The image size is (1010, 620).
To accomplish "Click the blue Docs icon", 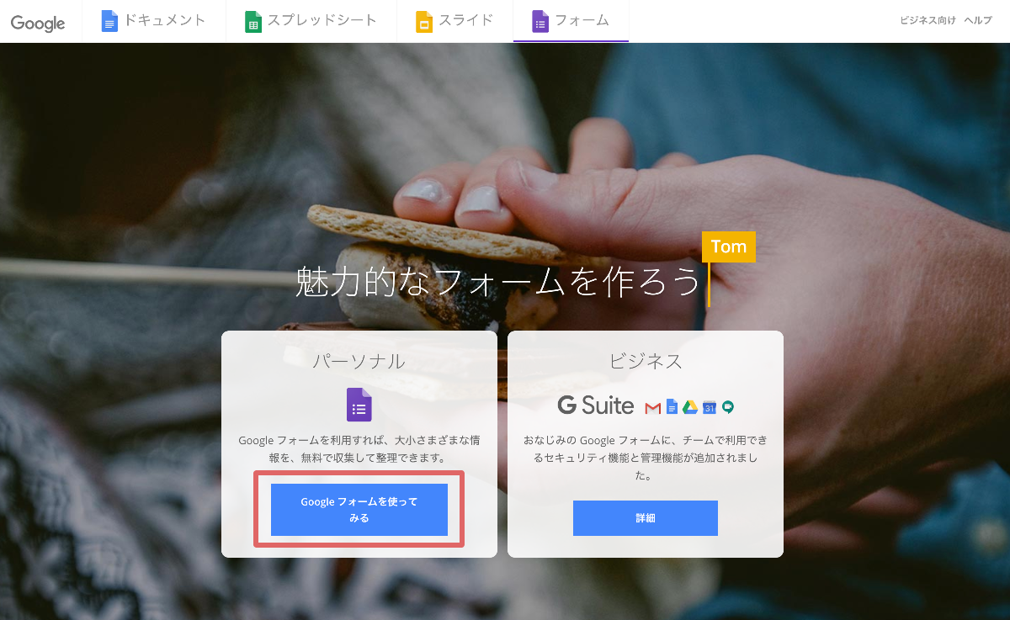I will (x=109, y=21).
